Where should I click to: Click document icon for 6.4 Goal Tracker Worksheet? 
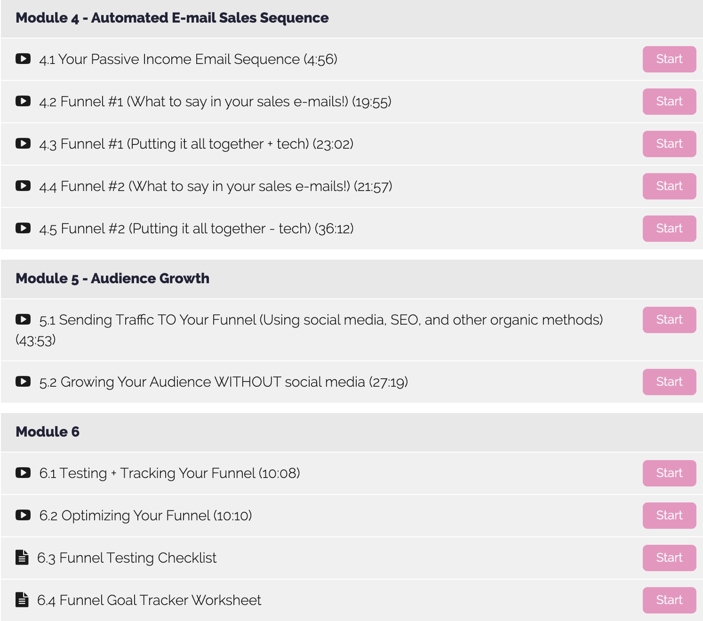[x=22, y=599]
